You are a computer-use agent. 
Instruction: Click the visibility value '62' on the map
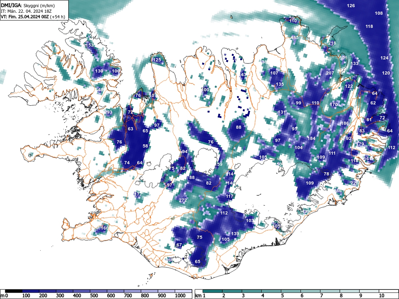pos(373,103)
